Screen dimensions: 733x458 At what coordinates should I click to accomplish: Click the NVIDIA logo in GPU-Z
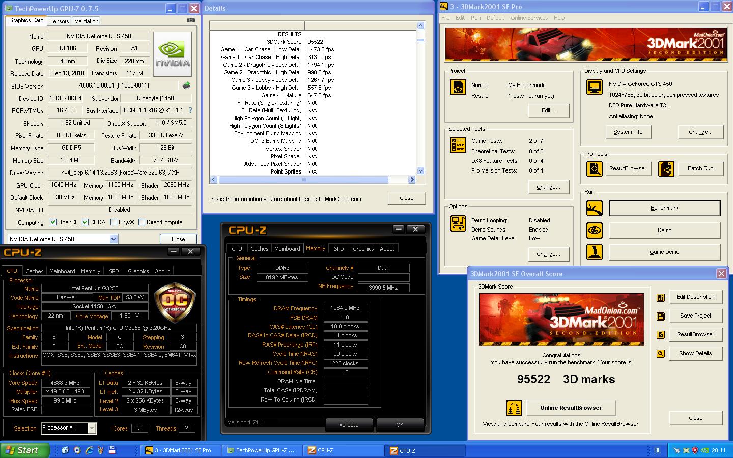pos(173,54)
